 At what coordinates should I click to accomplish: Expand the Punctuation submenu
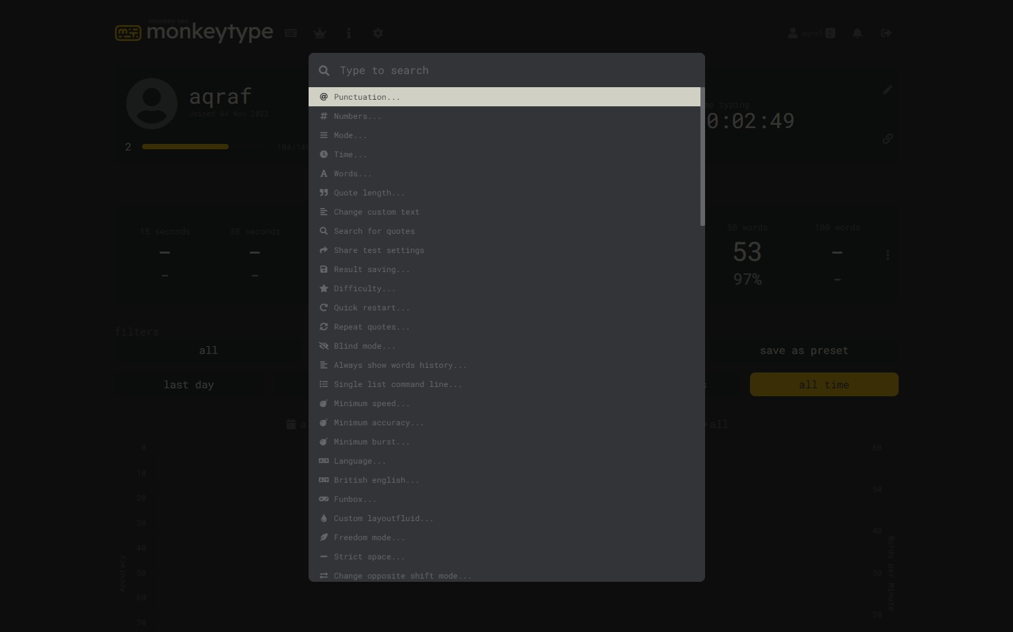[367, 97]
